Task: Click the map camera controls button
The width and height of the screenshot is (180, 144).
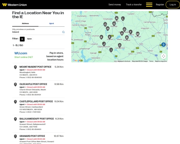Action: point(163,56)
